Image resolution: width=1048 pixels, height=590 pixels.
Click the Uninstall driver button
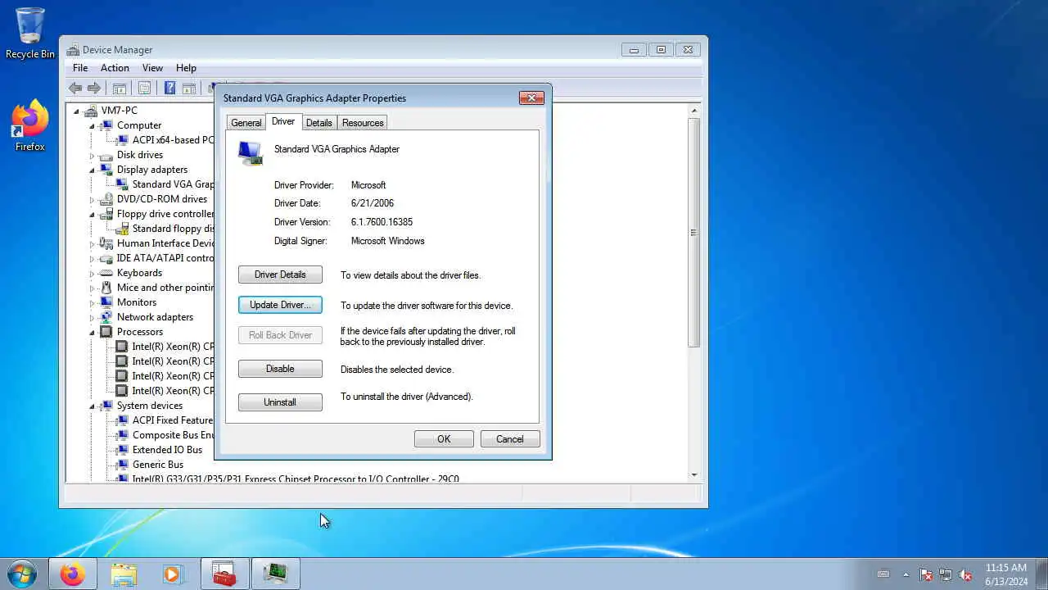point(280,402)
